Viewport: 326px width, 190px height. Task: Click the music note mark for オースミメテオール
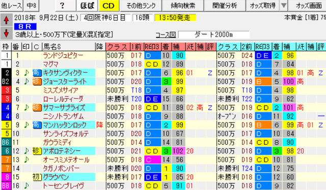pos(26,160)
